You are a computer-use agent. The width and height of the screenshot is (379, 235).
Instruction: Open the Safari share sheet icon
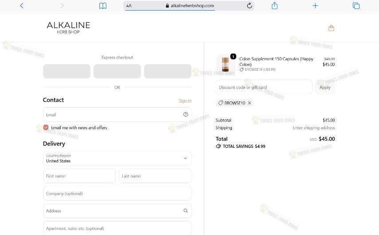pyautogui.click(x=274, y=6)
